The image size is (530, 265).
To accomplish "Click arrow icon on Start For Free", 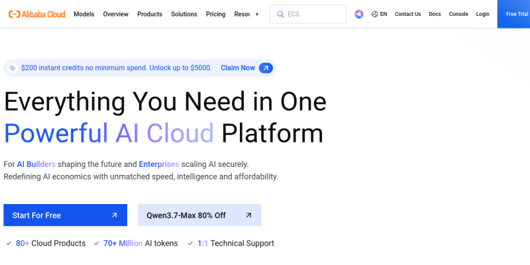I will point(114,215).
